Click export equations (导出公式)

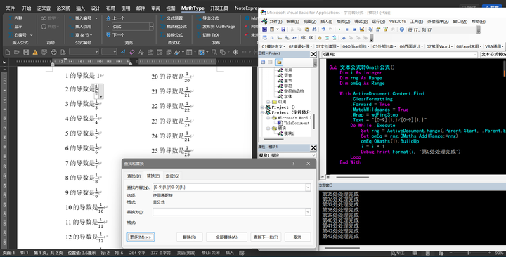(207, 18)
